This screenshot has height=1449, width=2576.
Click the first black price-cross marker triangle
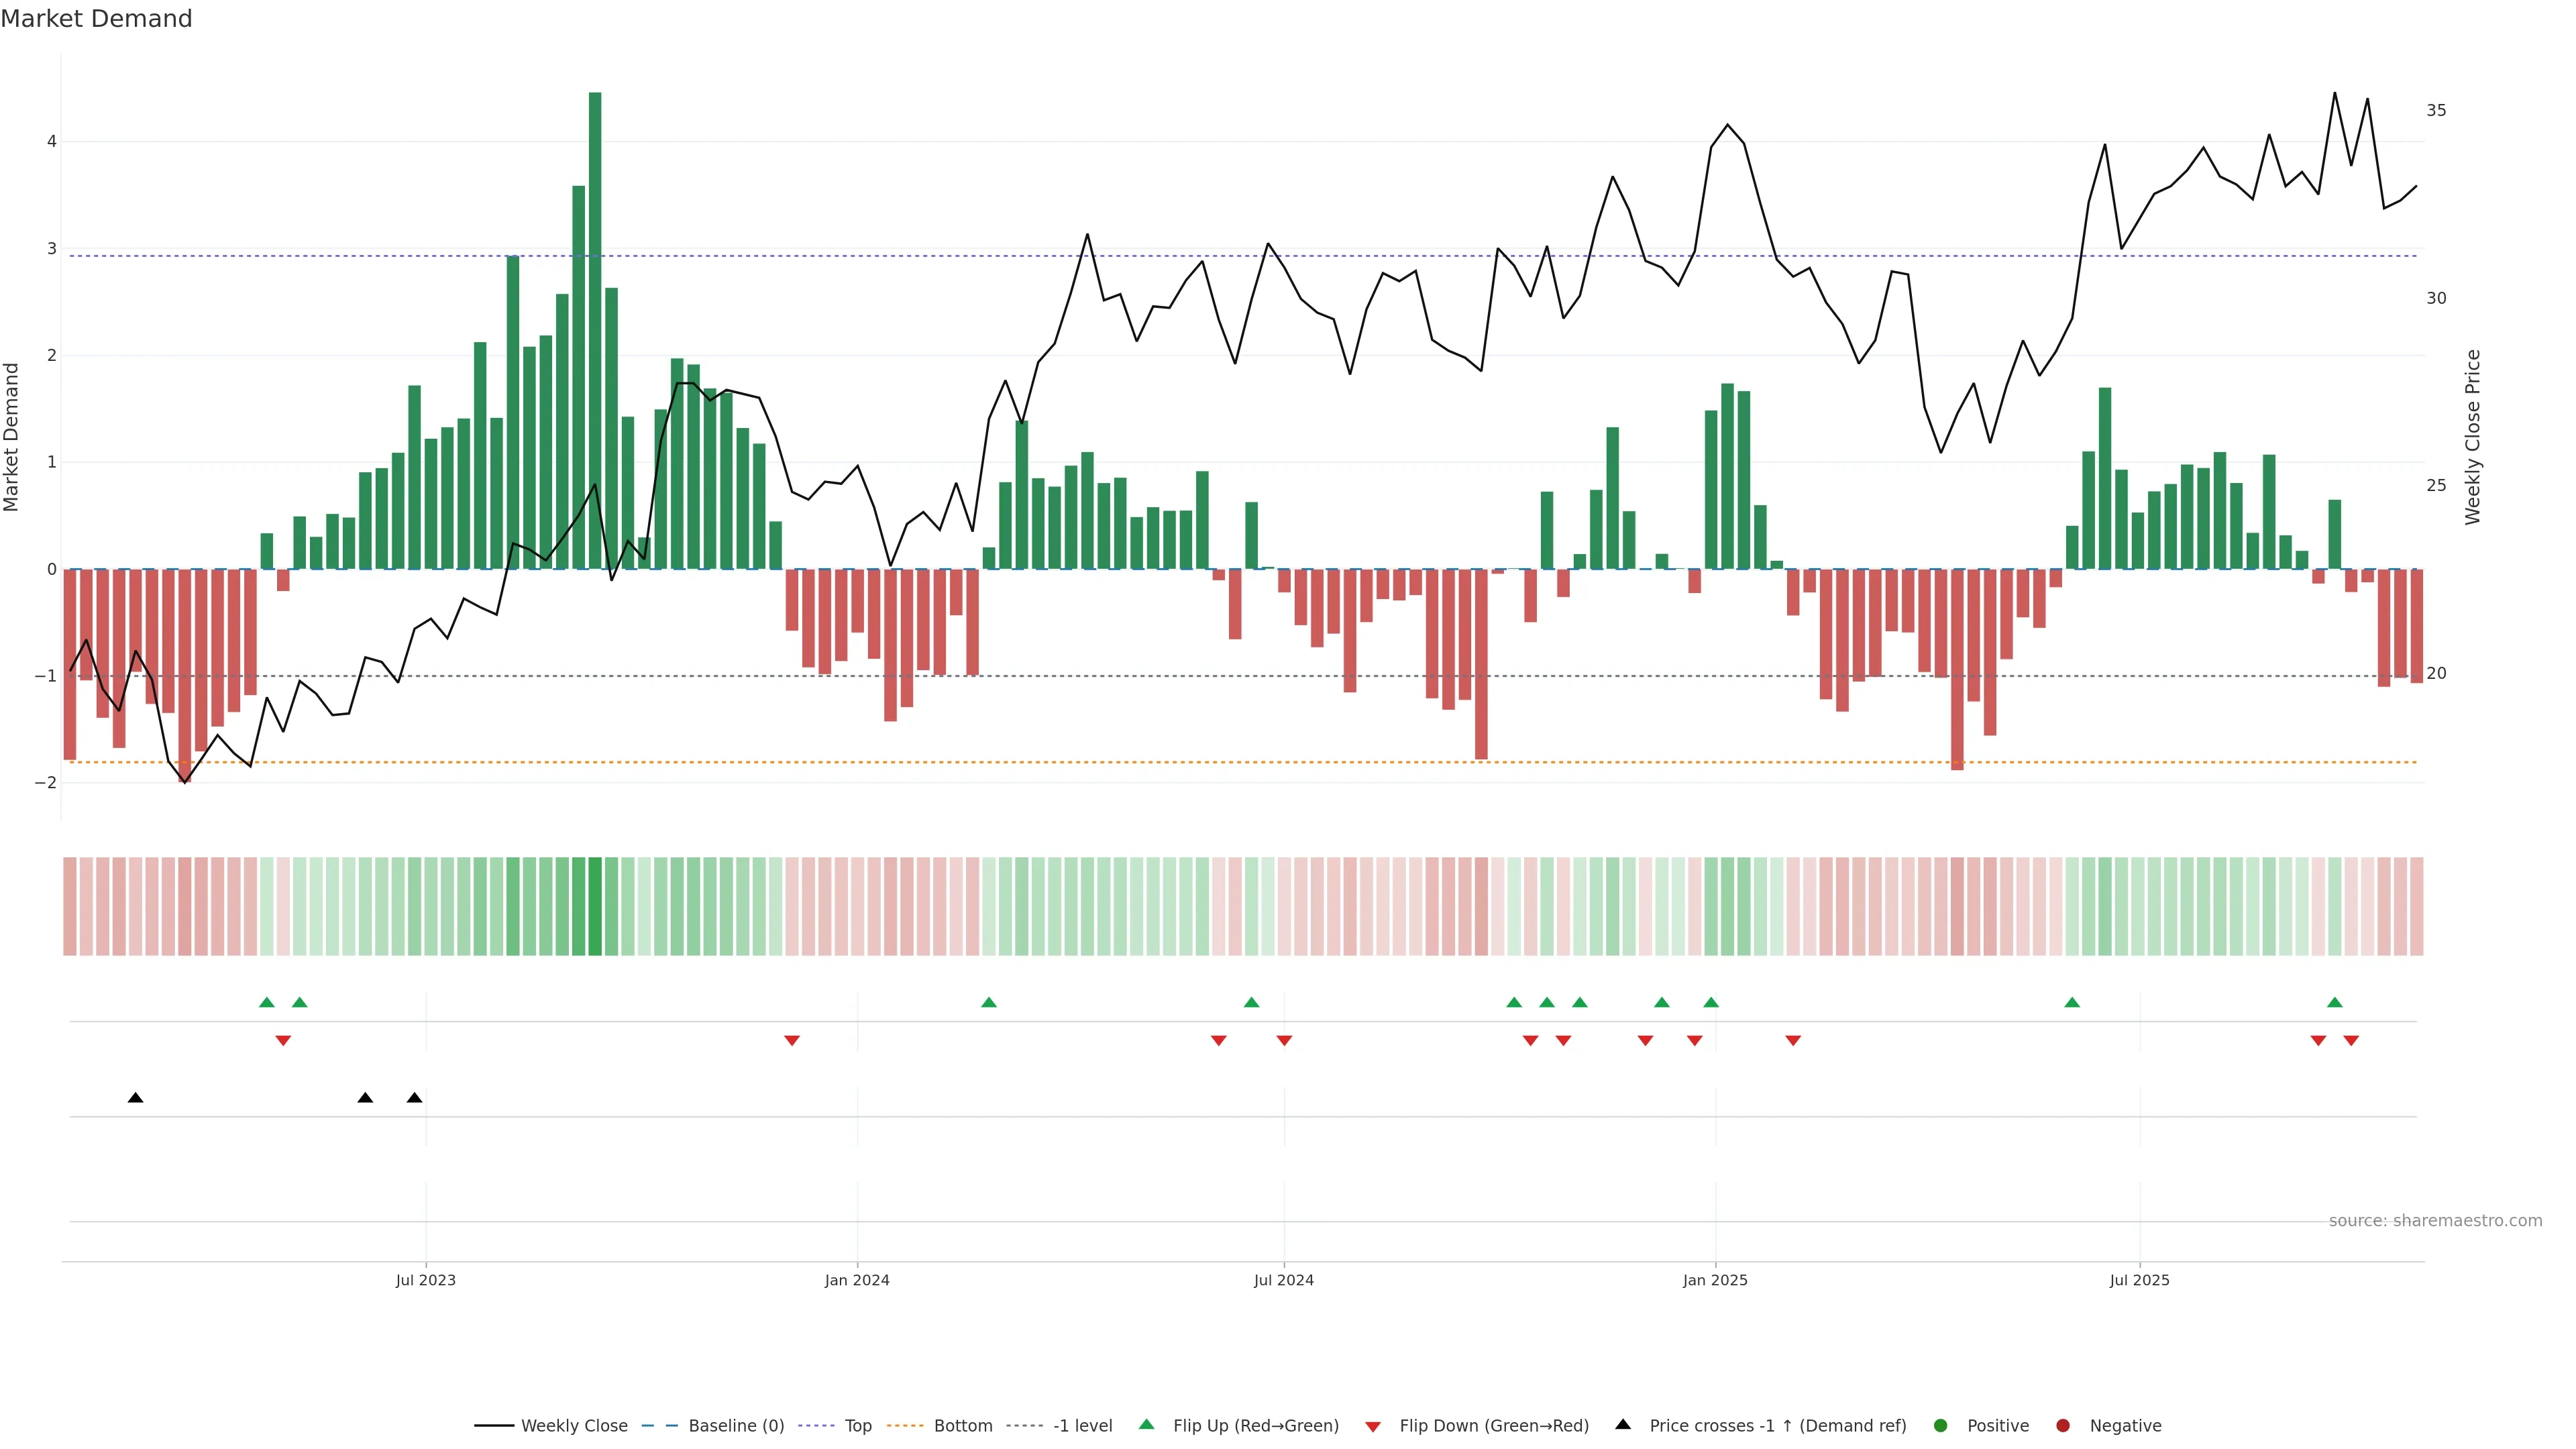point(136,1098)
